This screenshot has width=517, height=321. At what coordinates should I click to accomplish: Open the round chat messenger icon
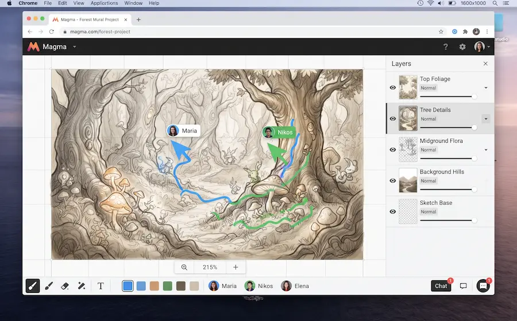point(483,286)
